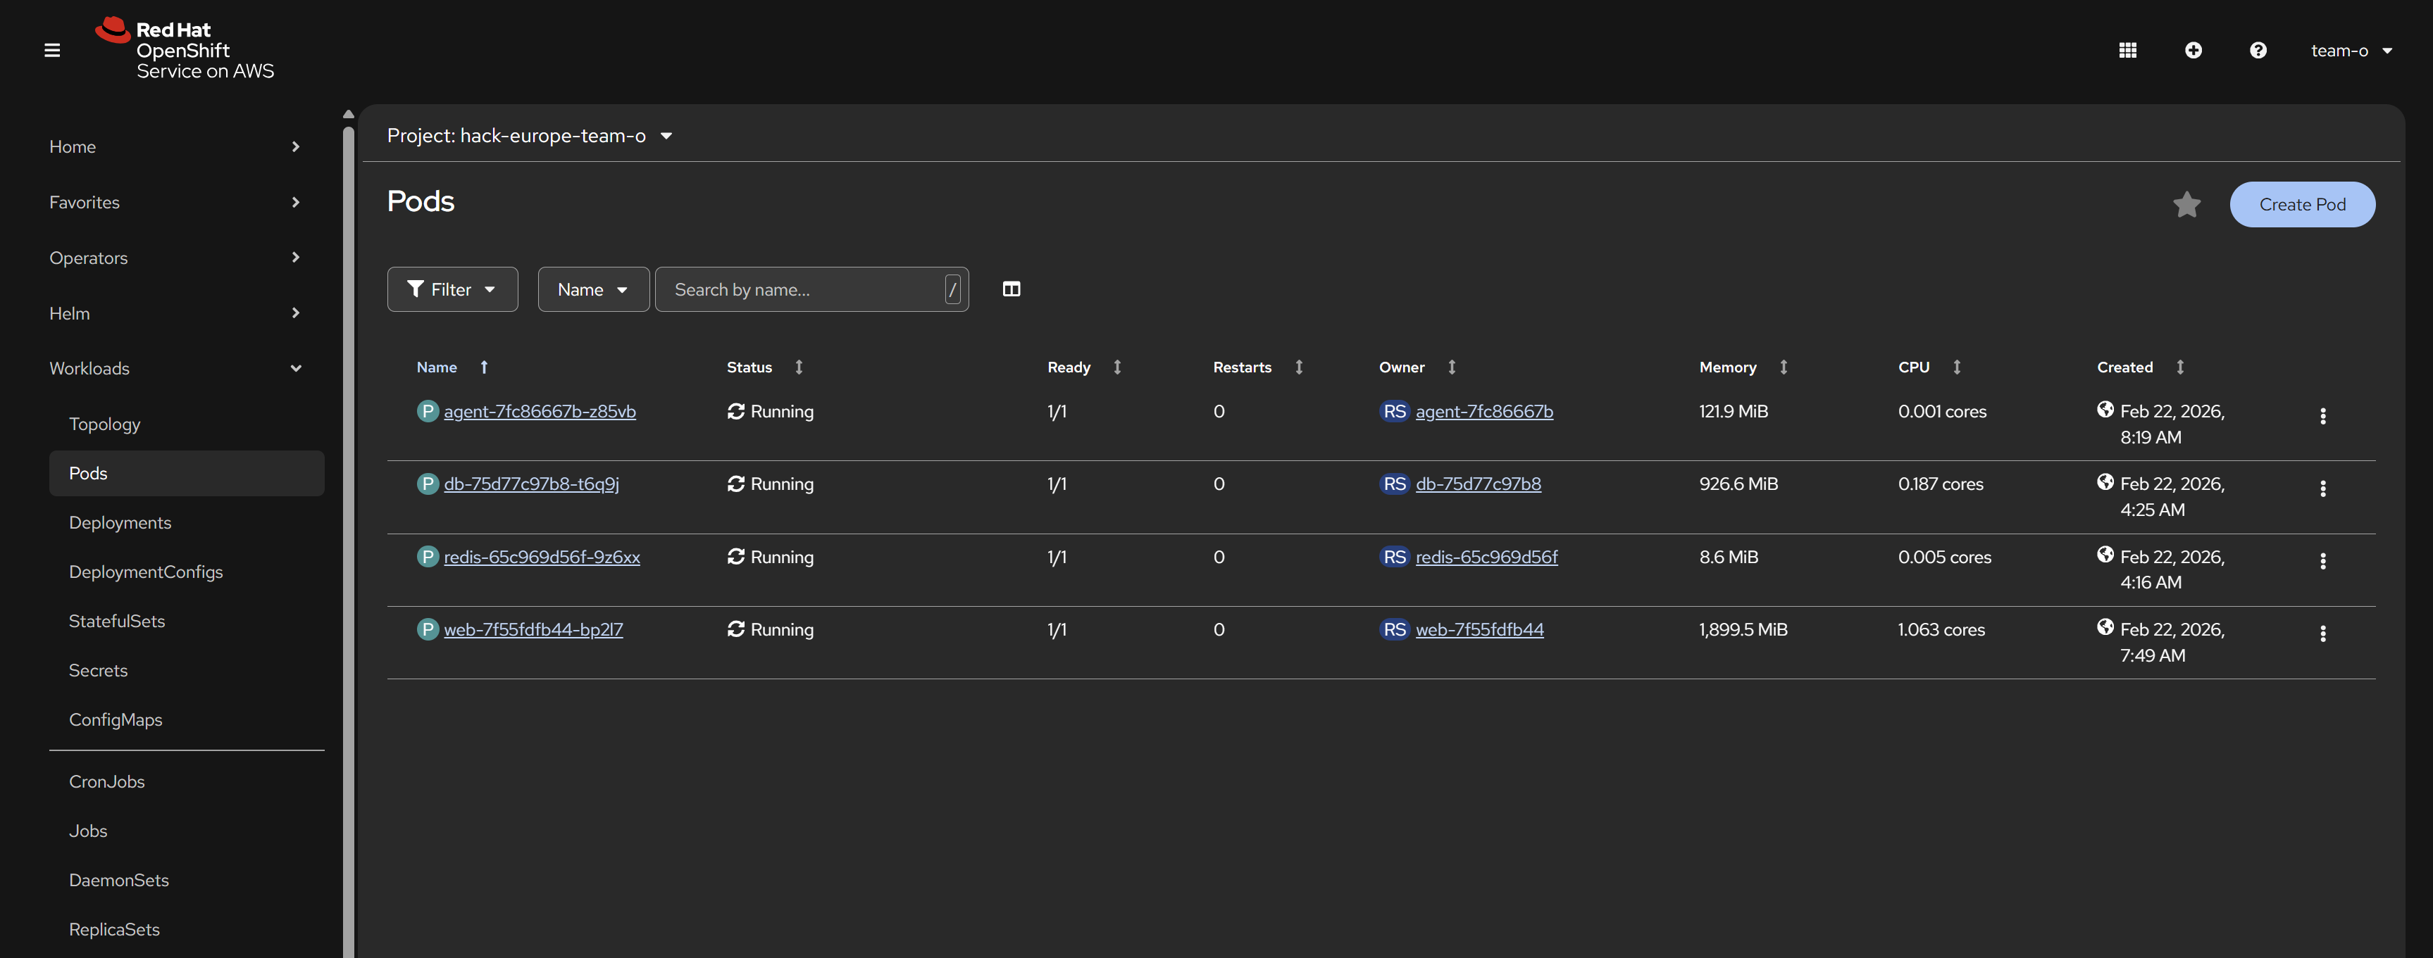Open the Filter dropdown
Viewport: 2433px width, 958px height.
[452, 289]
